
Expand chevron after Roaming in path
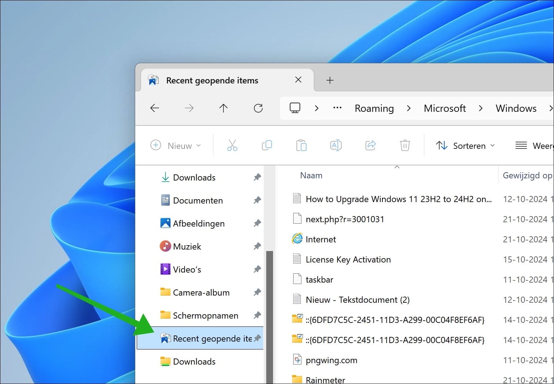click(x=409, y=108)
